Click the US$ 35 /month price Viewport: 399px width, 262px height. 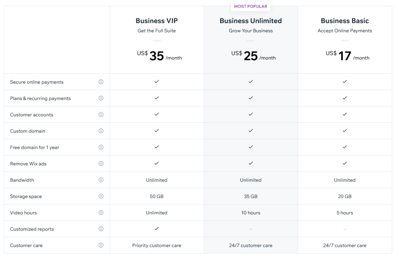point(157,56)
